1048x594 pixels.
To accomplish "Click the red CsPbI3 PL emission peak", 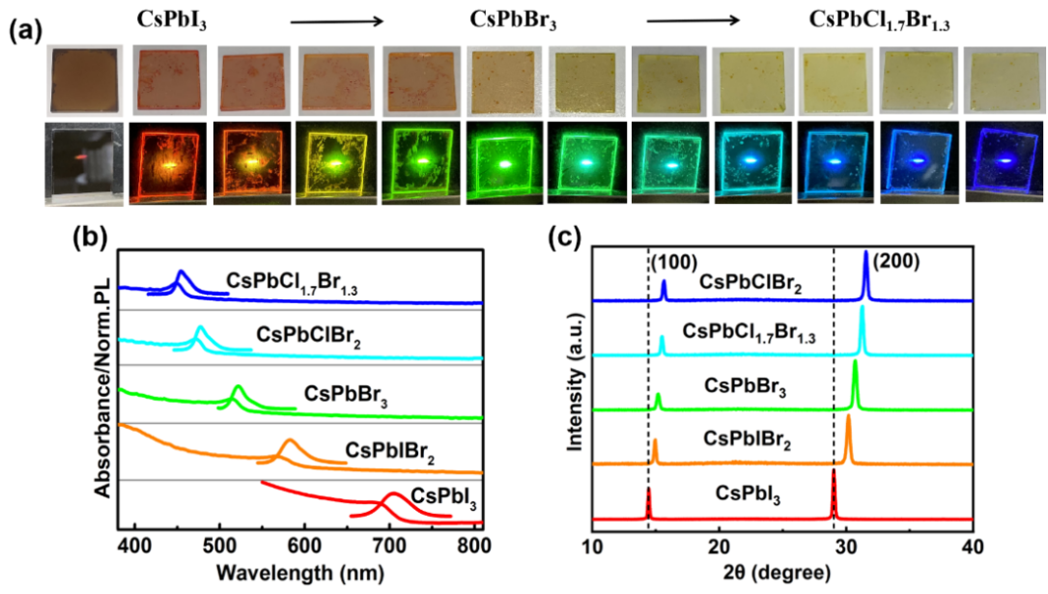I will click(391, 496).
